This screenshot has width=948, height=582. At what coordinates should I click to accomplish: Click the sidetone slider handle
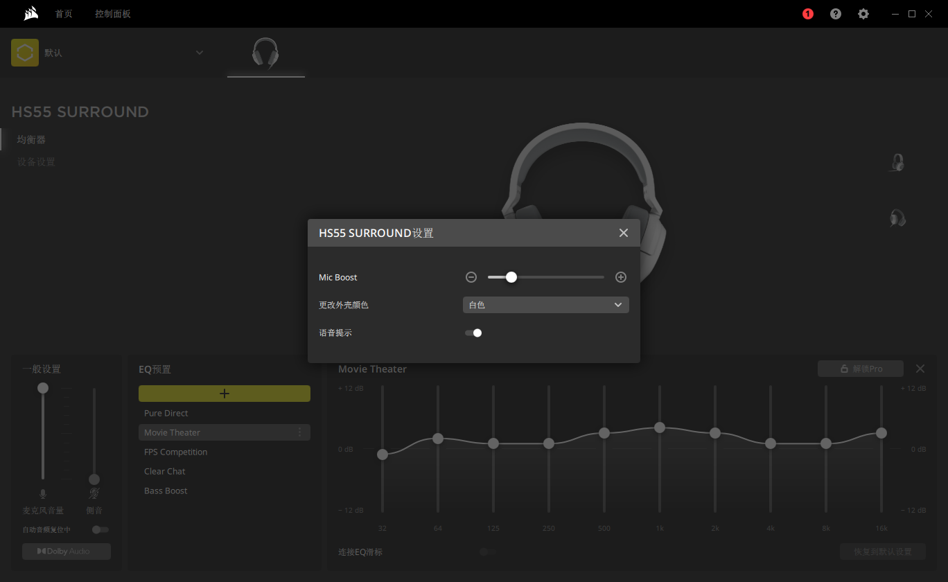tap(94, 479)
